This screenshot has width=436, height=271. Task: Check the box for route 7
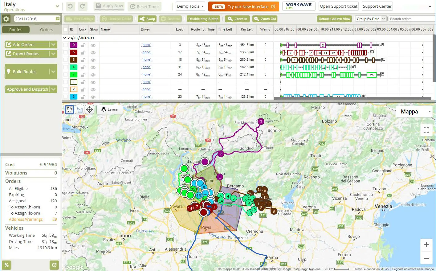tap(65, 75)
